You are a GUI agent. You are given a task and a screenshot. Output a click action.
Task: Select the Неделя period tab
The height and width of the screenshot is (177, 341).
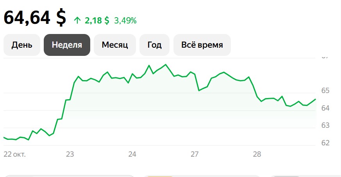click(67, 45)
